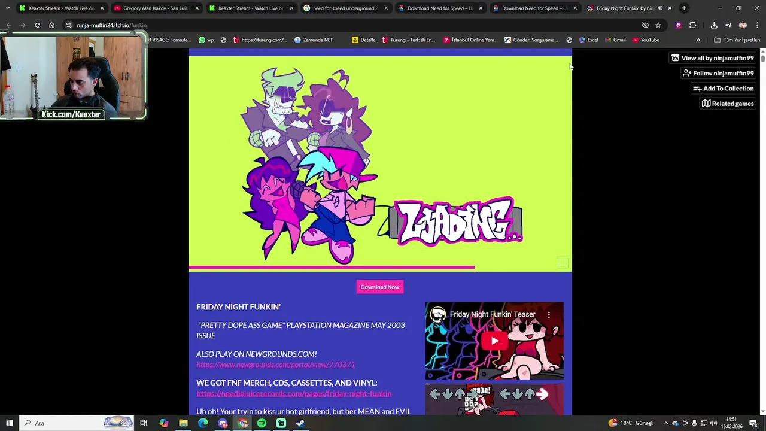
Task: Follow ninjamuffin99 on itch.io
Action: pos(718,73)
